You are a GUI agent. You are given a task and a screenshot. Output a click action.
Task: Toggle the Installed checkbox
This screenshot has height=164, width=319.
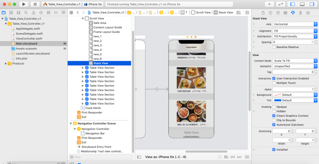point(274,150)
